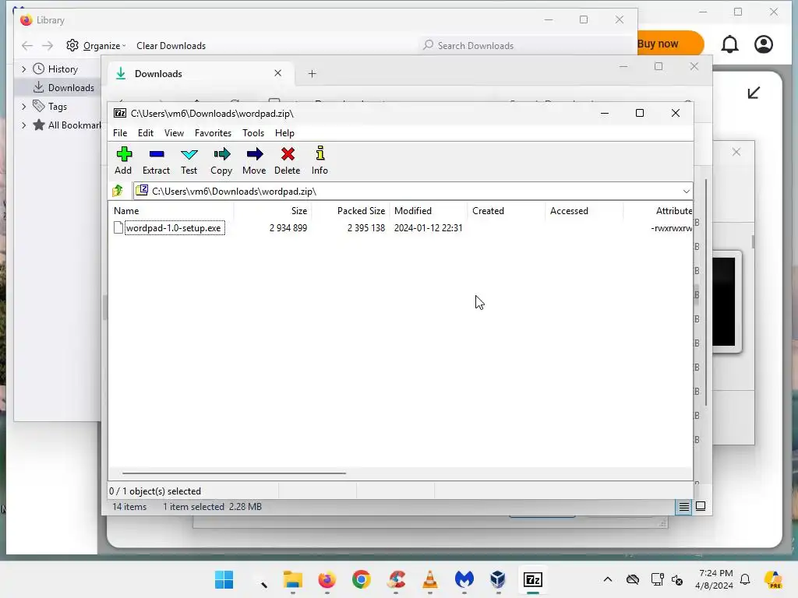798x598 pixels.
Task: Go forward in the Library window
Action: click(48, 46)
